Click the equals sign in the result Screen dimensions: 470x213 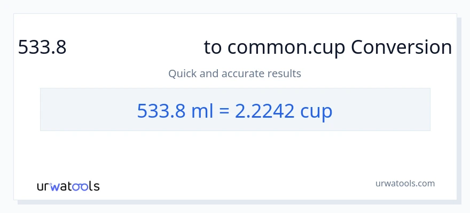[224, 111]
